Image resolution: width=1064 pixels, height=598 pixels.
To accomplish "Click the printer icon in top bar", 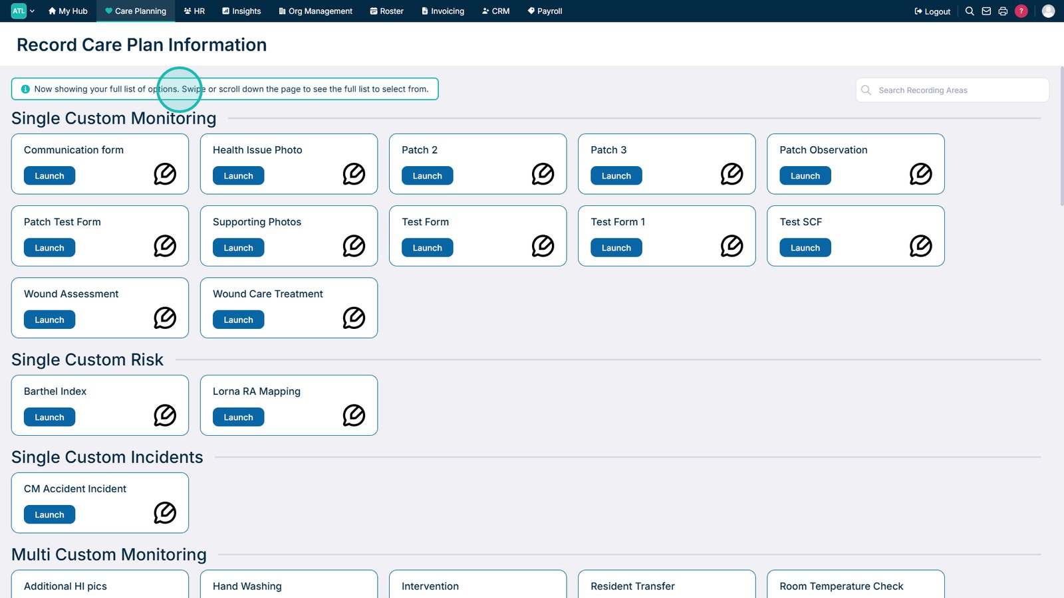I will (x=1003, y=11).
